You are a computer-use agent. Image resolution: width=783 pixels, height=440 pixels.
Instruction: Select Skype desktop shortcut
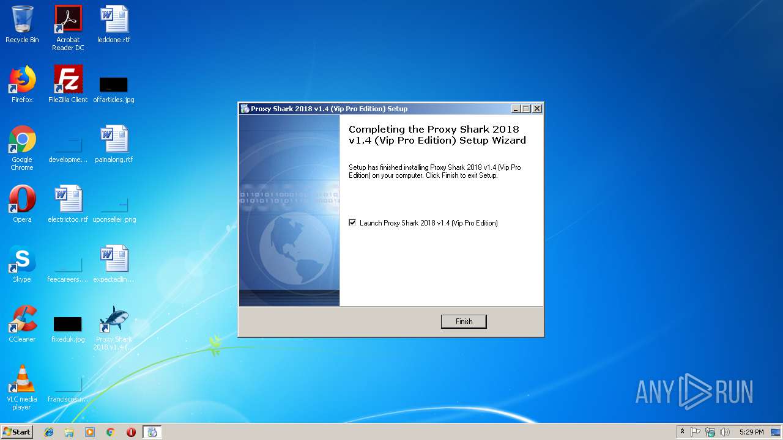22,264
